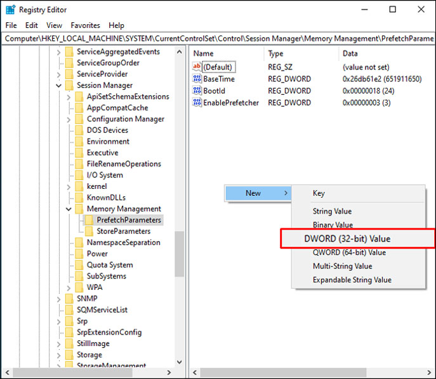Collapse the Session Manager tree node
Viewport: 436px width, 379px height.
click(58, 85)
